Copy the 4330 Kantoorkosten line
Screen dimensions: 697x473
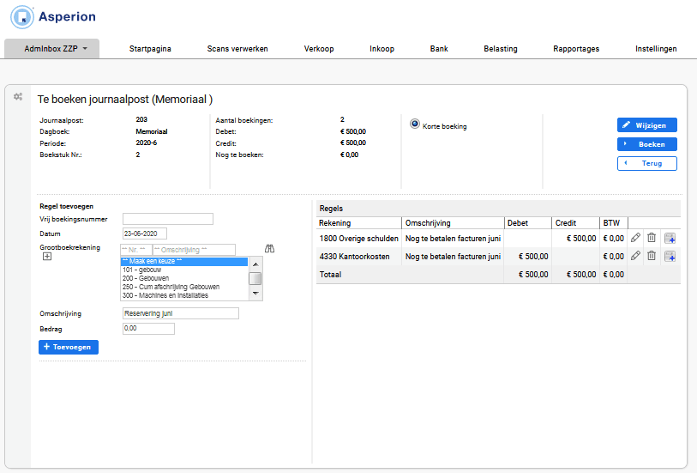point(670,256)
